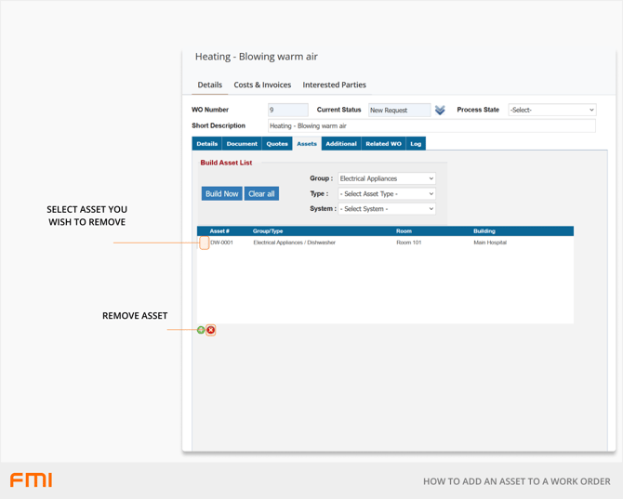Select the Document sub-tab
Viewport: 623px width, 499px height.
click(242, 144)
